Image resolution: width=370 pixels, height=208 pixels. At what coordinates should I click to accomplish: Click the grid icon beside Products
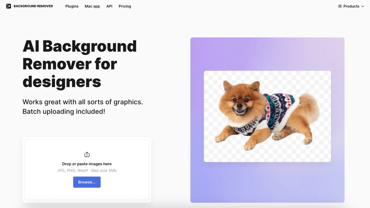coord(340,6)
